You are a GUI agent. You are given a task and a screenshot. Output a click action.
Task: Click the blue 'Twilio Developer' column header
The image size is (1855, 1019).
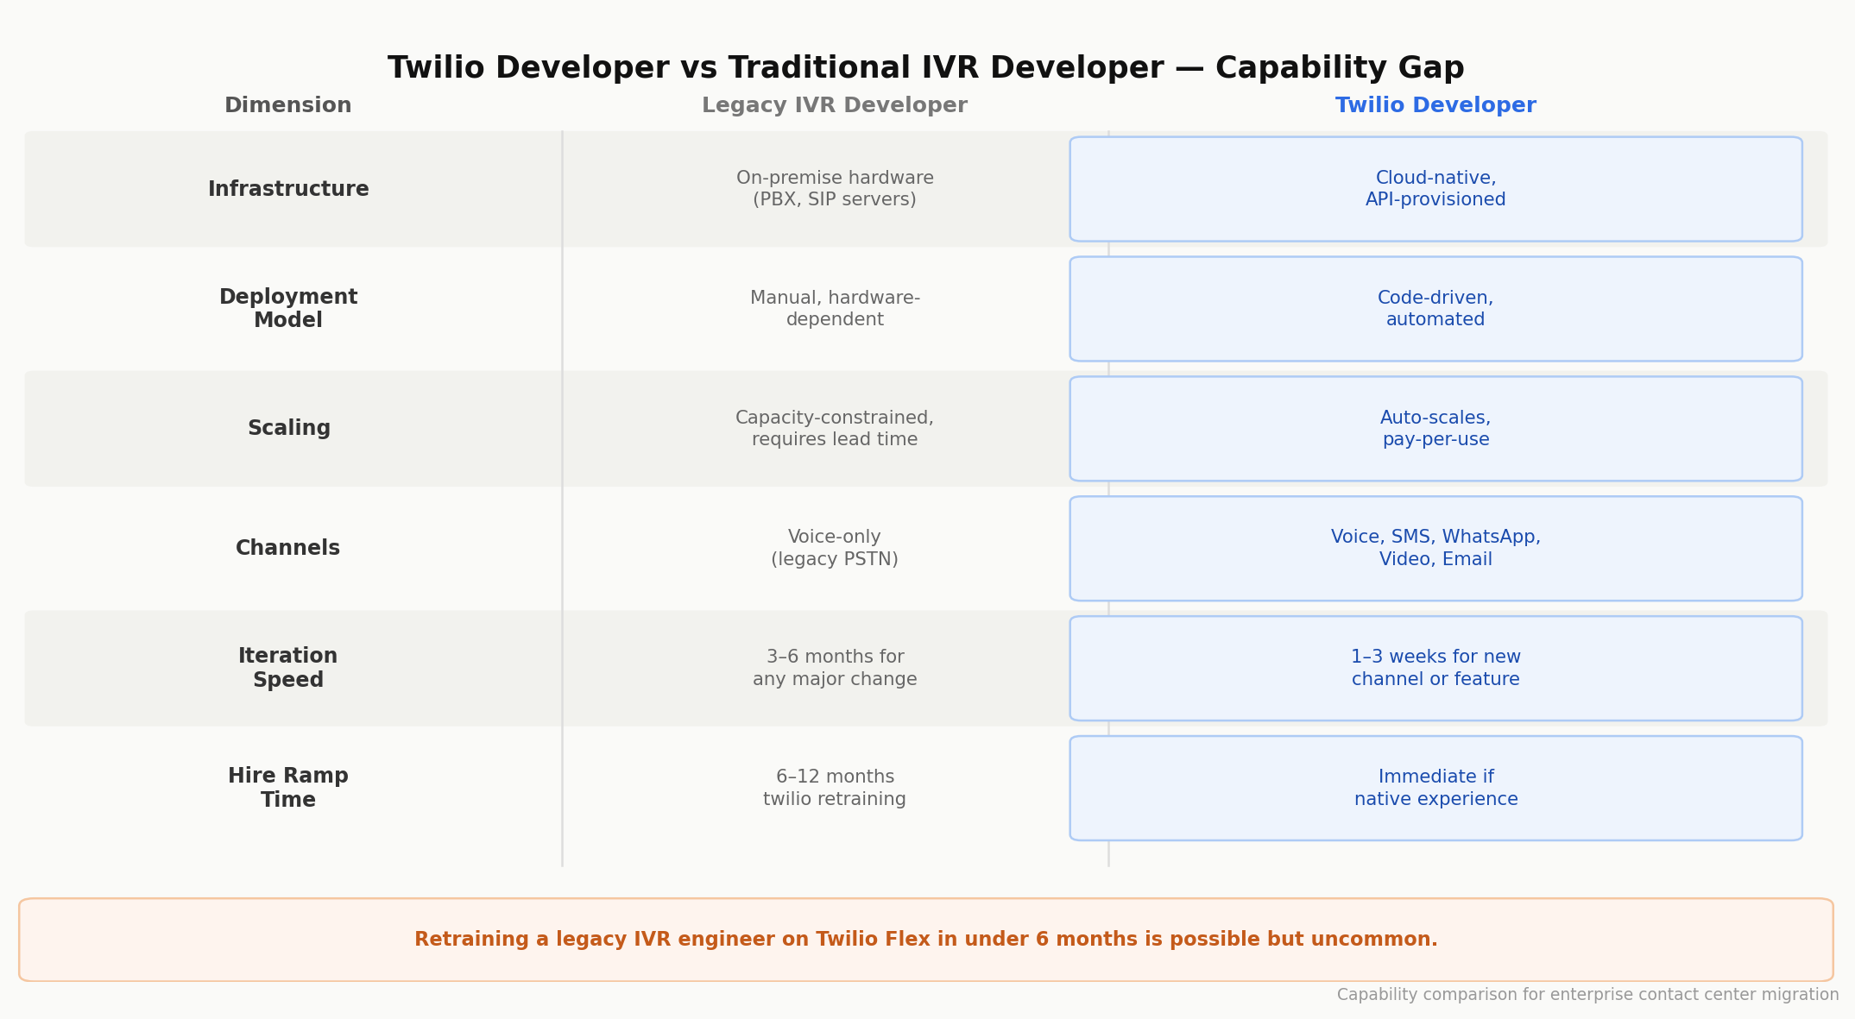coord(1435,105)
